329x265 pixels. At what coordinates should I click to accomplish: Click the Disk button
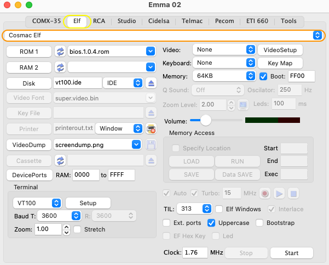[29, 83]
